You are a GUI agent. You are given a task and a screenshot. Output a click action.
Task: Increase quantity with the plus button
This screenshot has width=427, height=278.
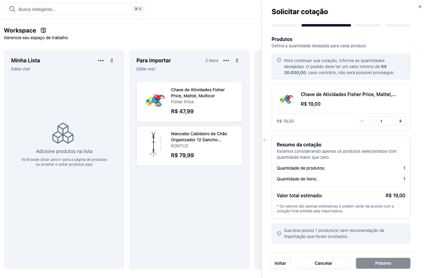(401, 121)
